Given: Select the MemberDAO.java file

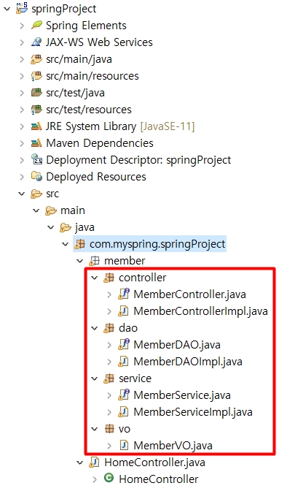Looking at the screenshot, I should [177, 345].
